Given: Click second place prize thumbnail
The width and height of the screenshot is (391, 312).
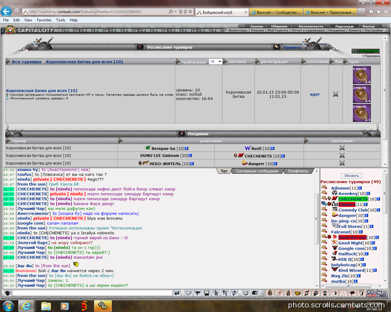Looking at the screenshot, I should tap(362, 94).
